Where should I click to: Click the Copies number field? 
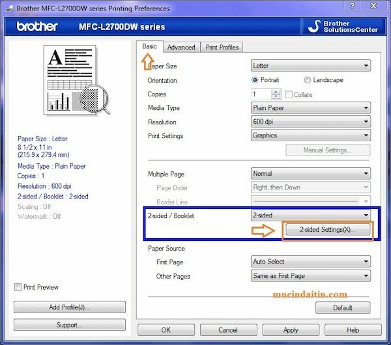click(261, 94)
